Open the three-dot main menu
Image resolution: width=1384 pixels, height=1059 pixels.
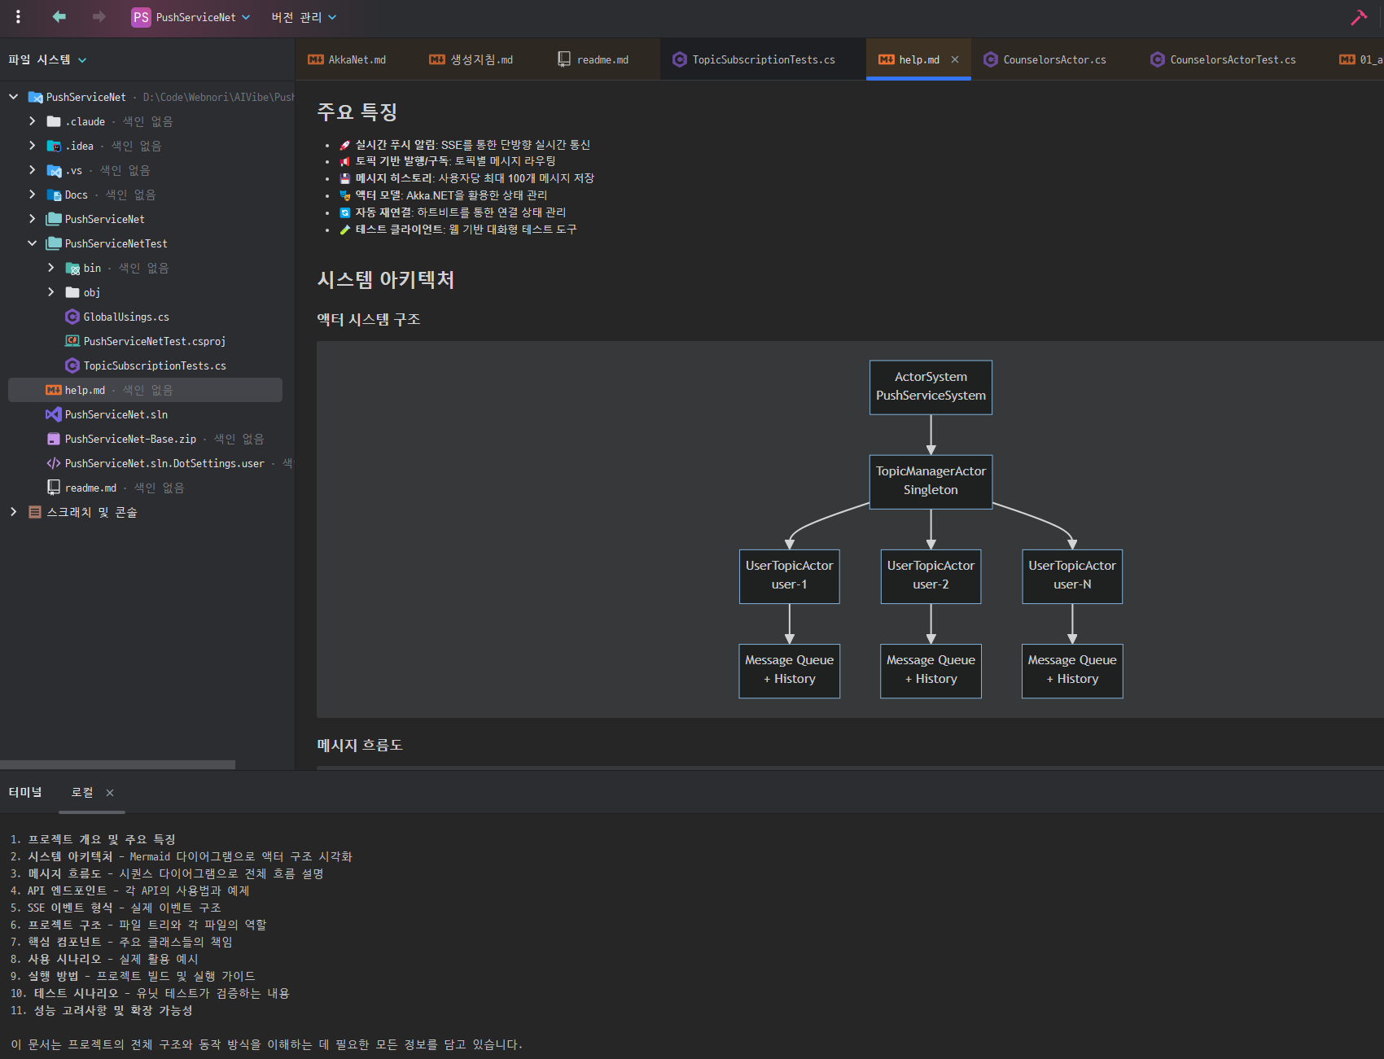click(x=18, y=17)
